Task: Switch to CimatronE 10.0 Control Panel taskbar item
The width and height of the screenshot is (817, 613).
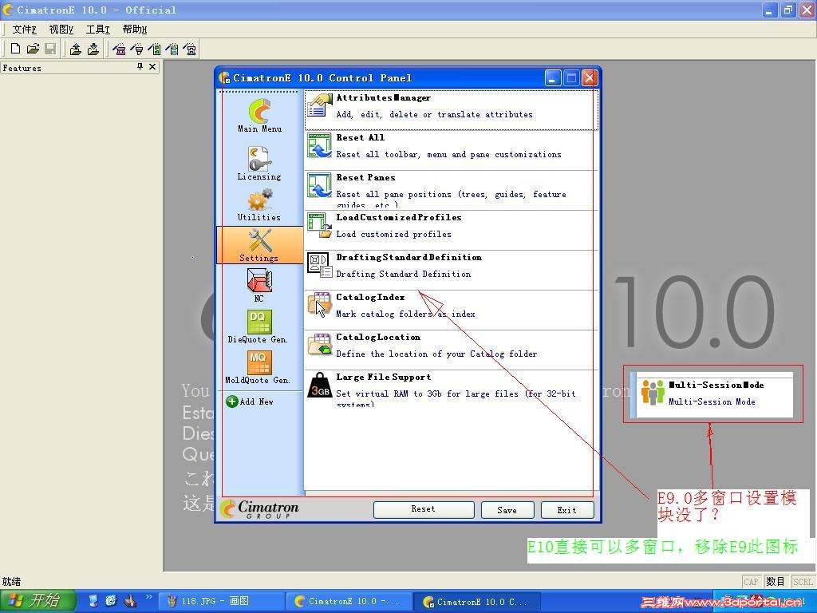Action: [x=476, y=601]
